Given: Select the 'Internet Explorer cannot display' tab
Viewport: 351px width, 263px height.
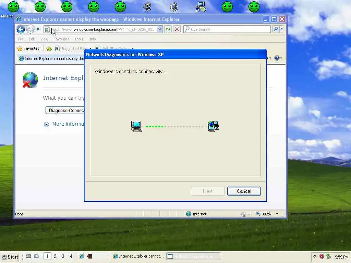Looking at the screenshot, I should point(51,59).
